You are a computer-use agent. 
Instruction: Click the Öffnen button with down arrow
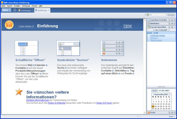pyautogui.click(x=6, y=10)
